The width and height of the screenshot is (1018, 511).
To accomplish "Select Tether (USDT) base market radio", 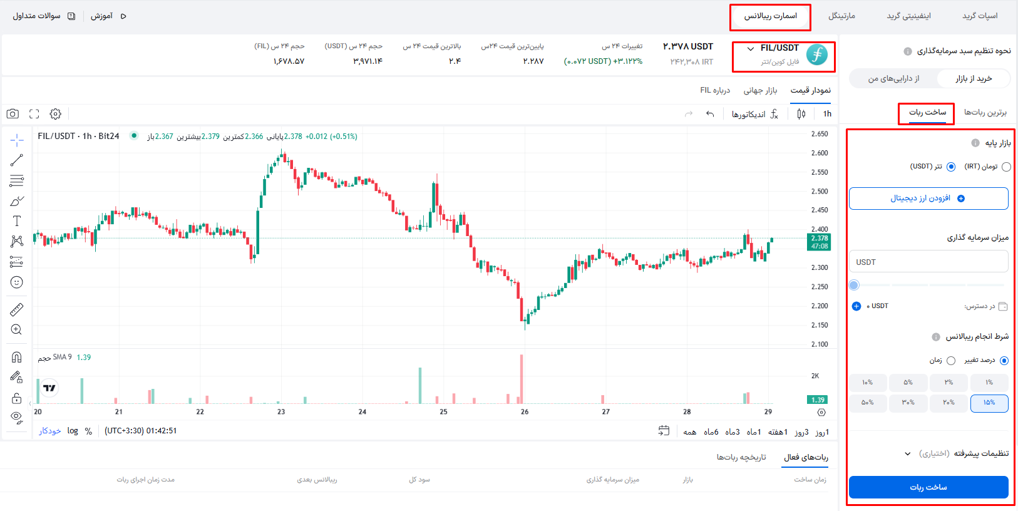I will point(951,167).
